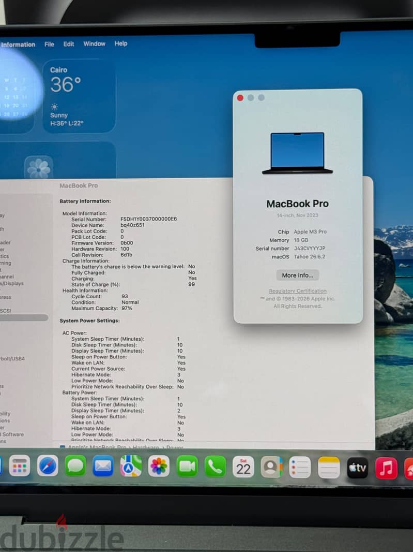Open the Cairo weather widget
This screenshot has width=413, height=552.
click(x=79, y=96)
